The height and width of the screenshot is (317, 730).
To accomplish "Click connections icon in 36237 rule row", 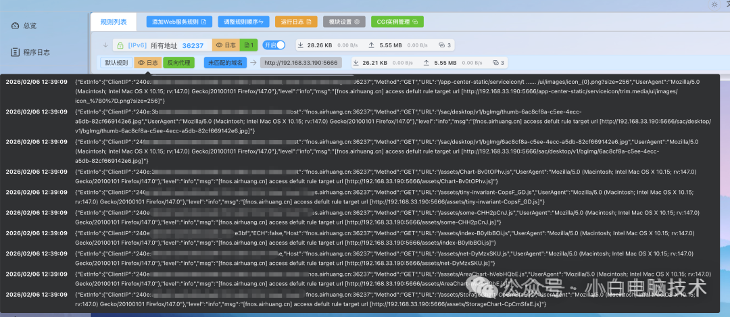I will coord(442,45).
